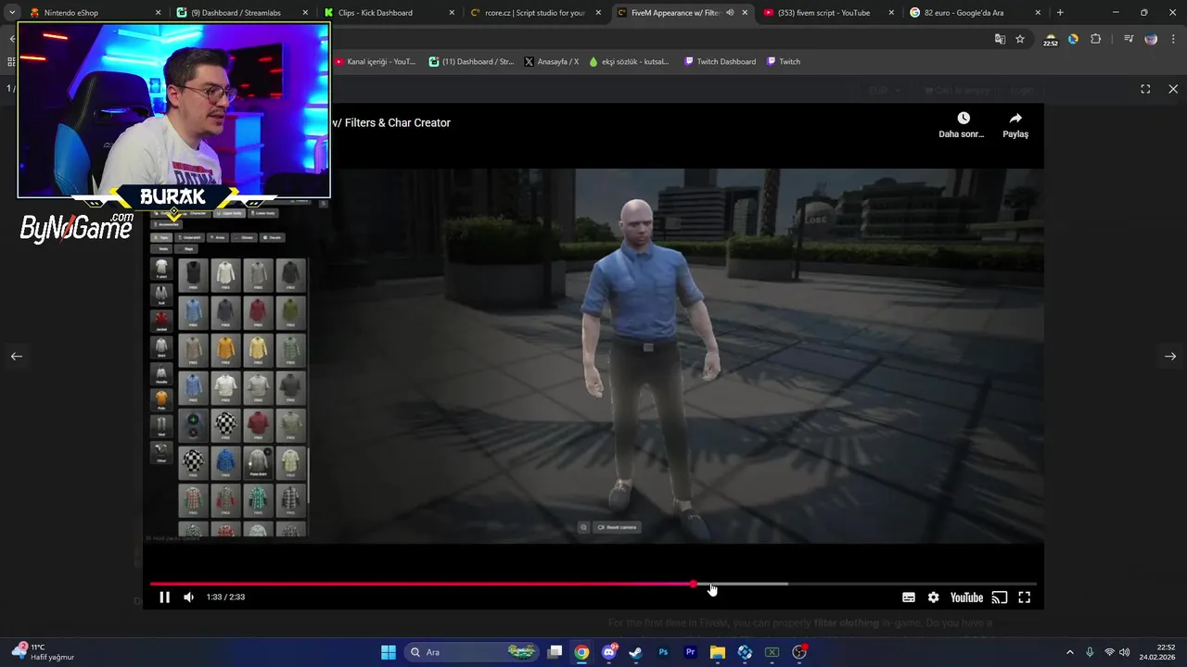1187x667 pixels.
Task: Click the Reset camera button in video
Action: [x=617, y=527]
